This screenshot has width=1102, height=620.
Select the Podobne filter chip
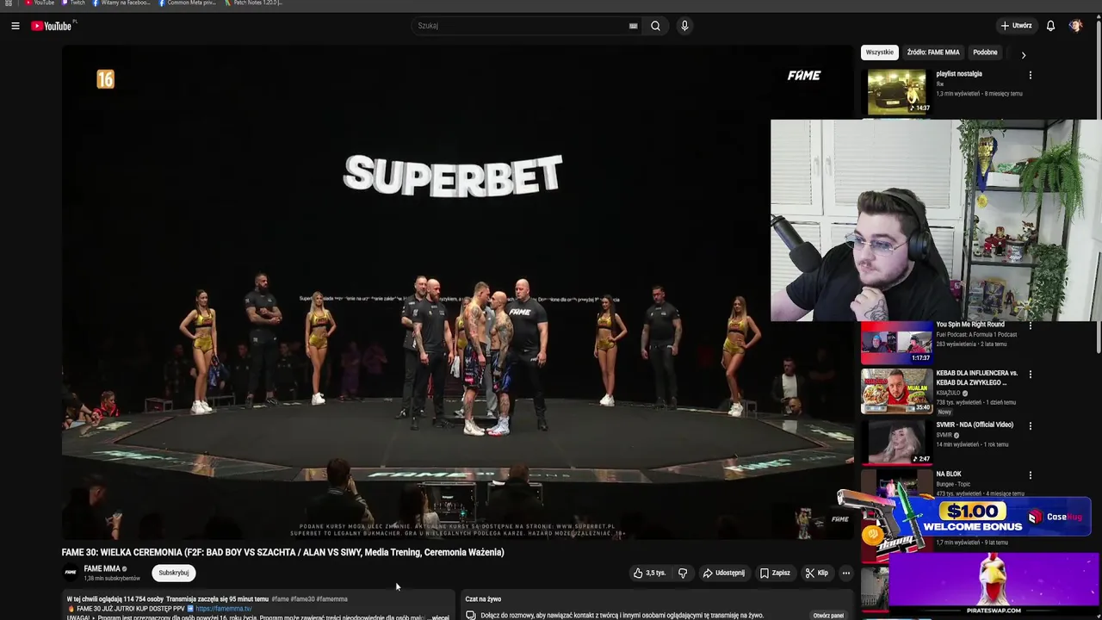click(x=985, y=53)
